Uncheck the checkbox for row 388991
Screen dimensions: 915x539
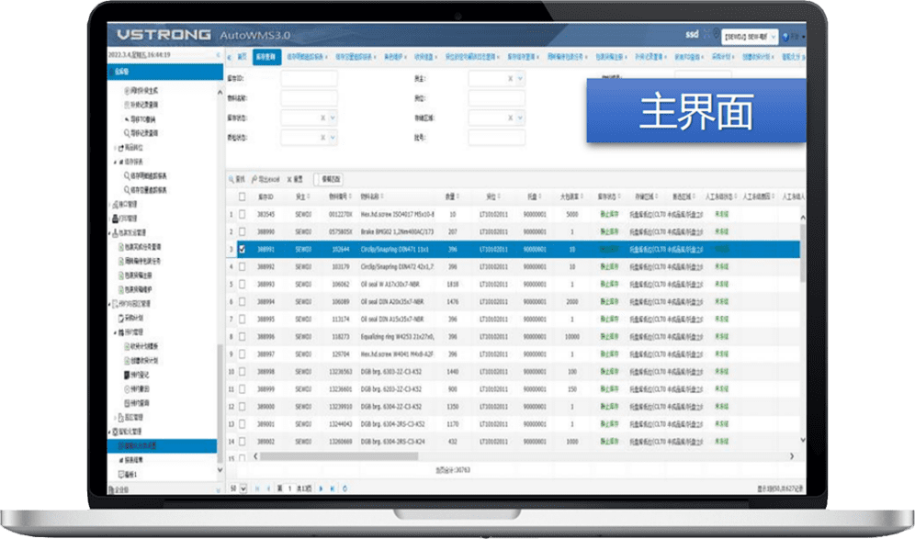coord(243,249)
